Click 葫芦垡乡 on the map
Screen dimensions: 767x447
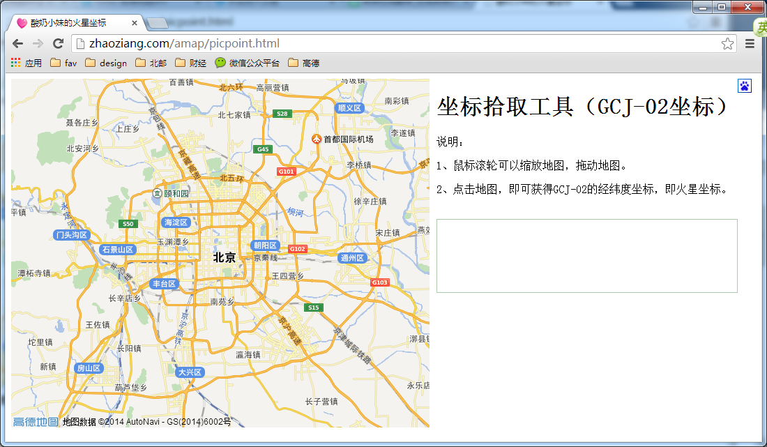[x=130, y=388]
